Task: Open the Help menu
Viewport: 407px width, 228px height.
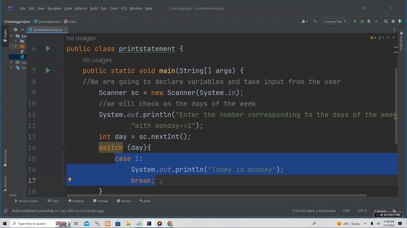Action: [148, 8]
